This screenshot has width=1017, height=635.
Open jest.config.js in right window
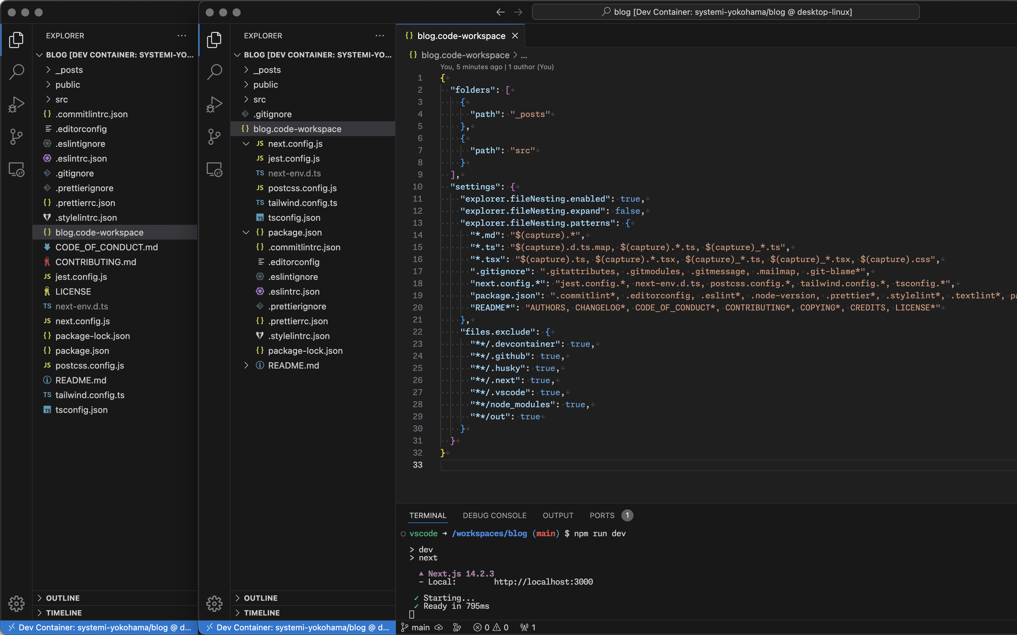[x=313, y=158]
